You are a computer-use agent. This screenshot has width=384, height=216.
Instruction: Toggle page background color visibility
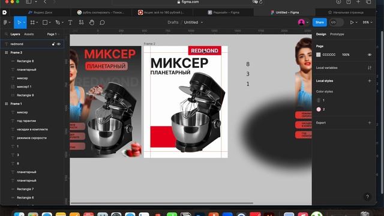tap(370, 55)
